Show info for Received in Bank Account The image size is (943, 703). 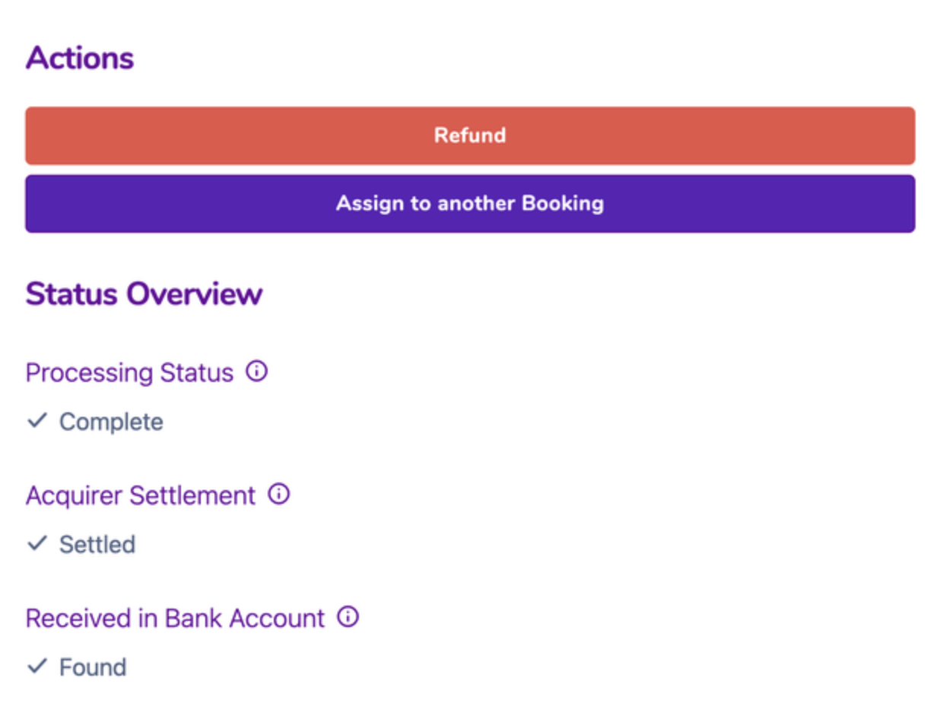tap(348, 617)
